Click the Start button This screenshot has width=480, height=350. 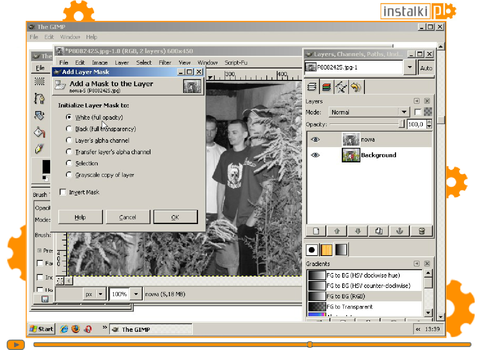tap(42, 329)
